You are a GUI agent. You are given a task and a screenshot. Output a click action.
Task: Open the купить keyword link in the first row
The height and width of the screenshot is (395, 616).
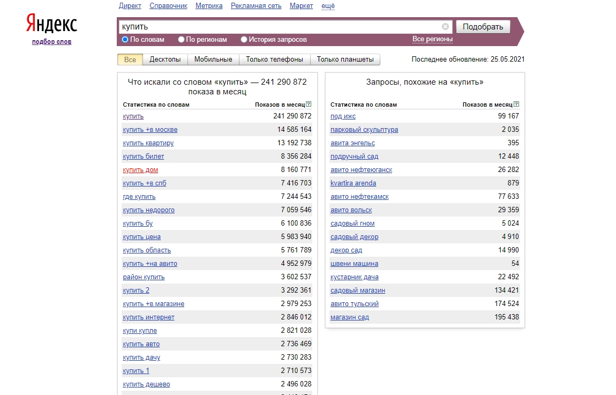tap(133, 116)
